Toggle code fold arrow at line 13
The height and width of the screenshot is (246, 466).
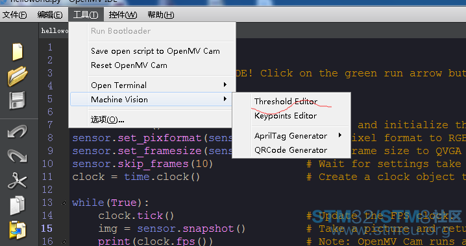[x=64, y=203]
